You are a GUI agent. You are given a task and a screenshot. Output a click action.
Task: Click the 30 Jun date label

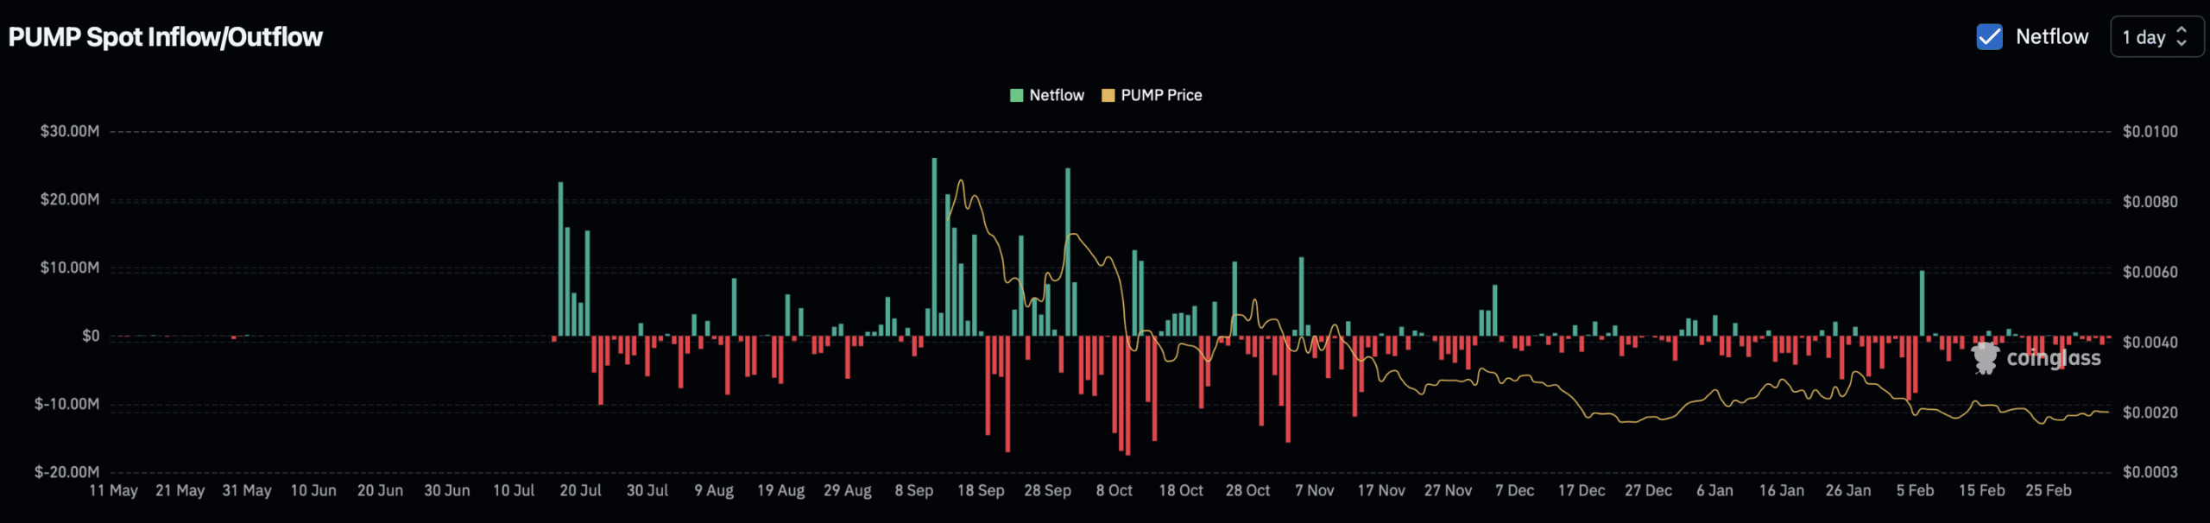click(447, 490)
